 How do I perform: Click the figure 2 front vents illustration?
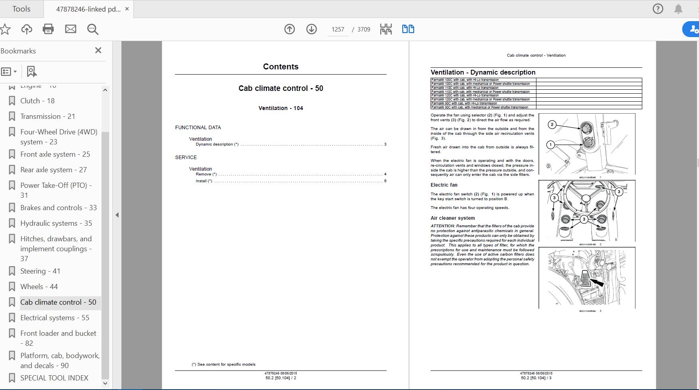coord(587,211)
